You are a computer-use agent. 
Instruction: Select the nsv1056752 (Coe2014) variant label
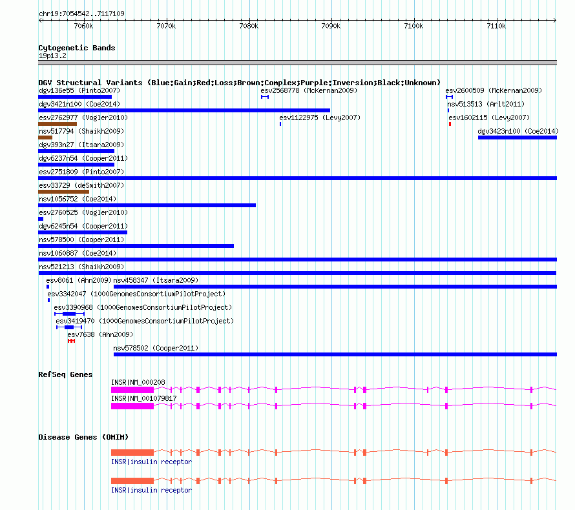78,199
